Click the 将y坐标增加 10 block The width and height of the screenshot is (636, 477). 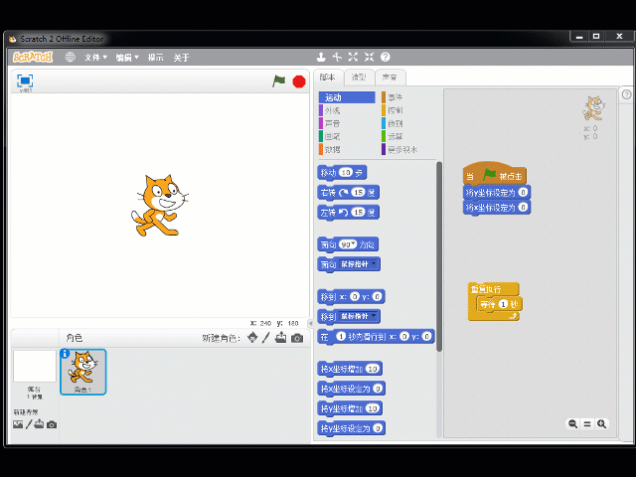(350, 408)
